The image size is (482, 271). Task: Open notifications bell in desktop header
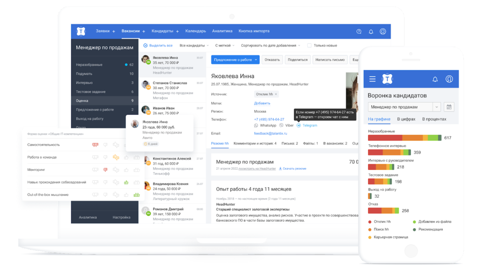(371, 31)
